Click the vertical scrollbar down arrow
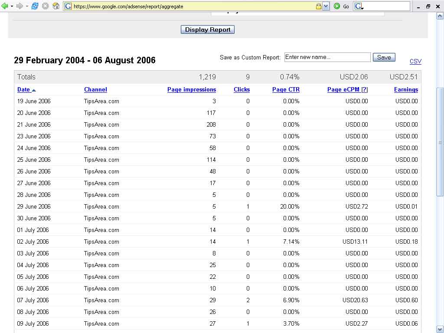Screen dimensions: 444x333 pyautogui.click(x=440, y=329)
